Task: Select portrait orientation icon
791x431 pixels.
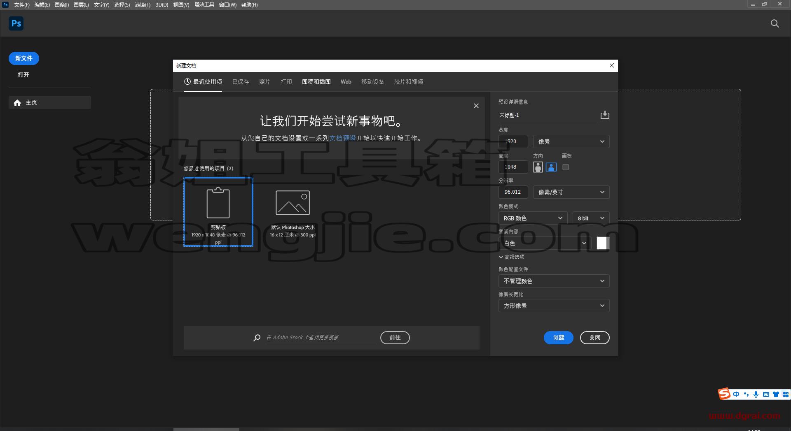Action: pyautogui.click(x=538, y=167)
